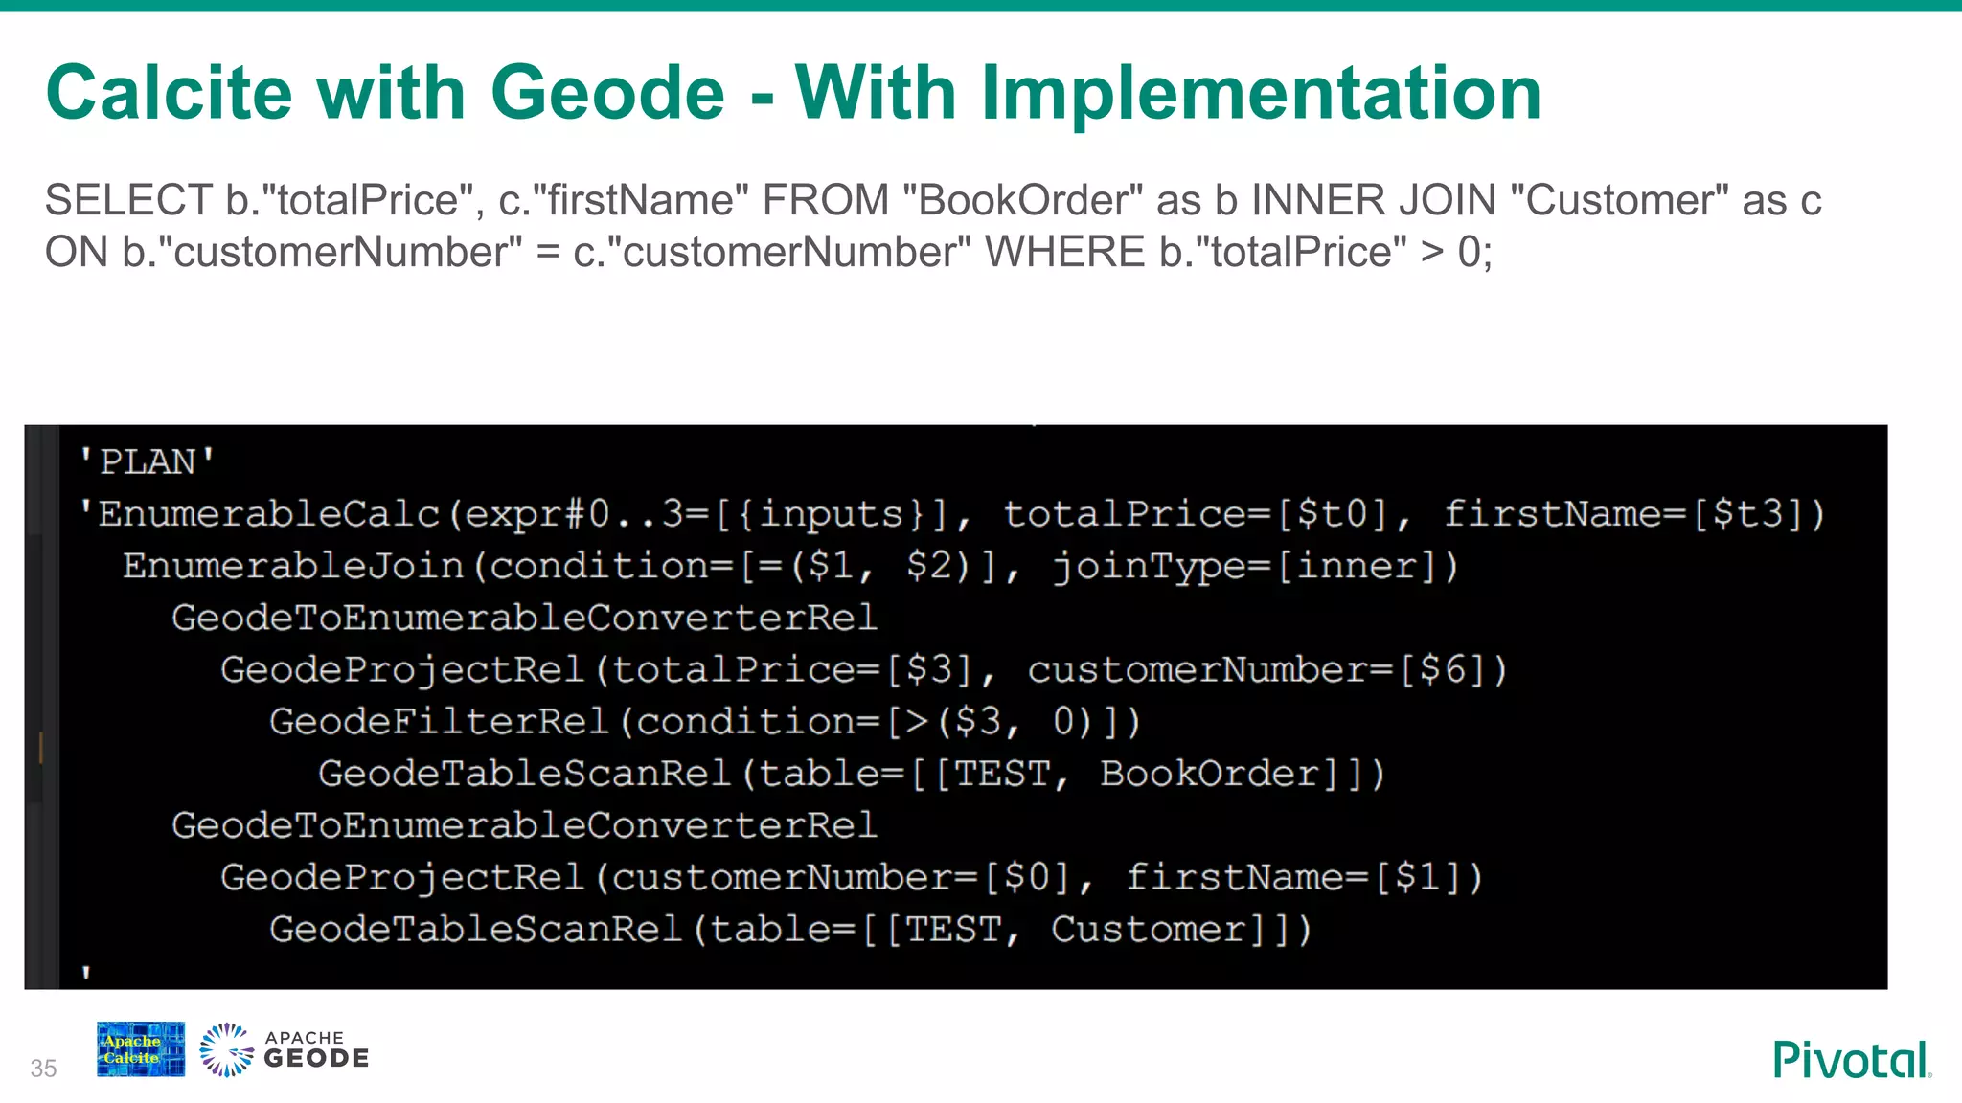1962x1103 pixels.
Task: Click the GeodeFilterRel condition line
Action: pyautogui.click(x=704, y=721)
